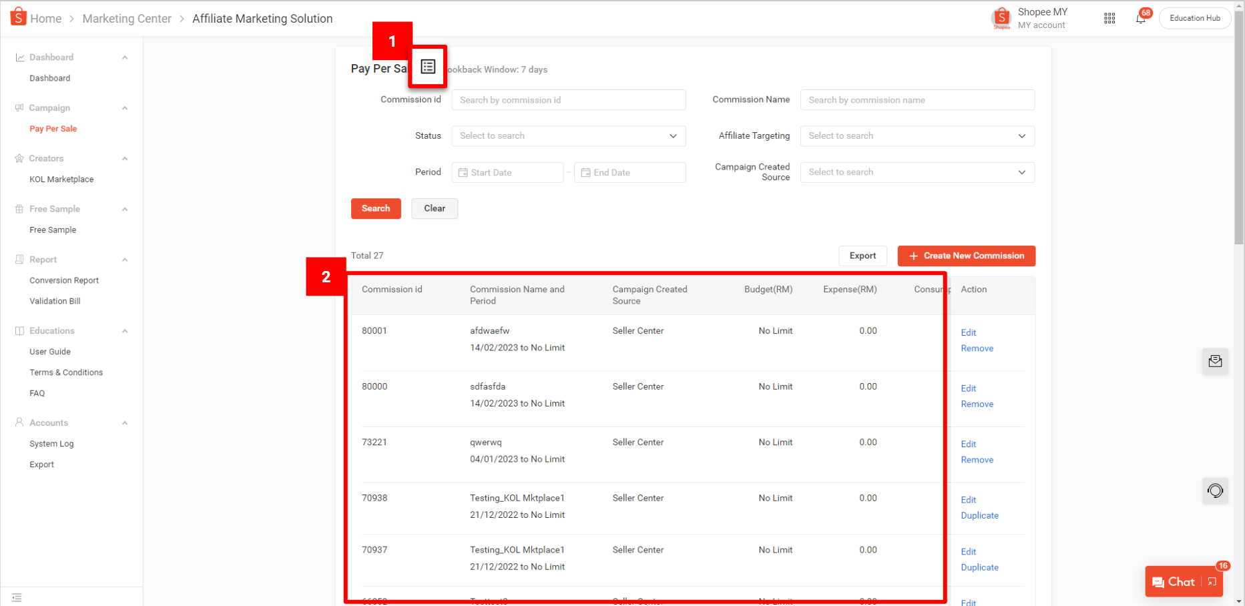The height and width of the screenshot is (606, 1245).
Task: Select KOL Marketplace from the sidebar menu
Action: 61,179
